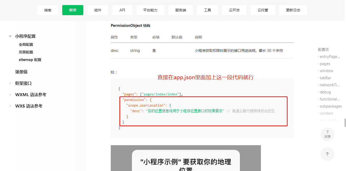Viewport: 346px width, 171px height.
Task: Click the "pages" code line
Action: click(x=152, y=94)
